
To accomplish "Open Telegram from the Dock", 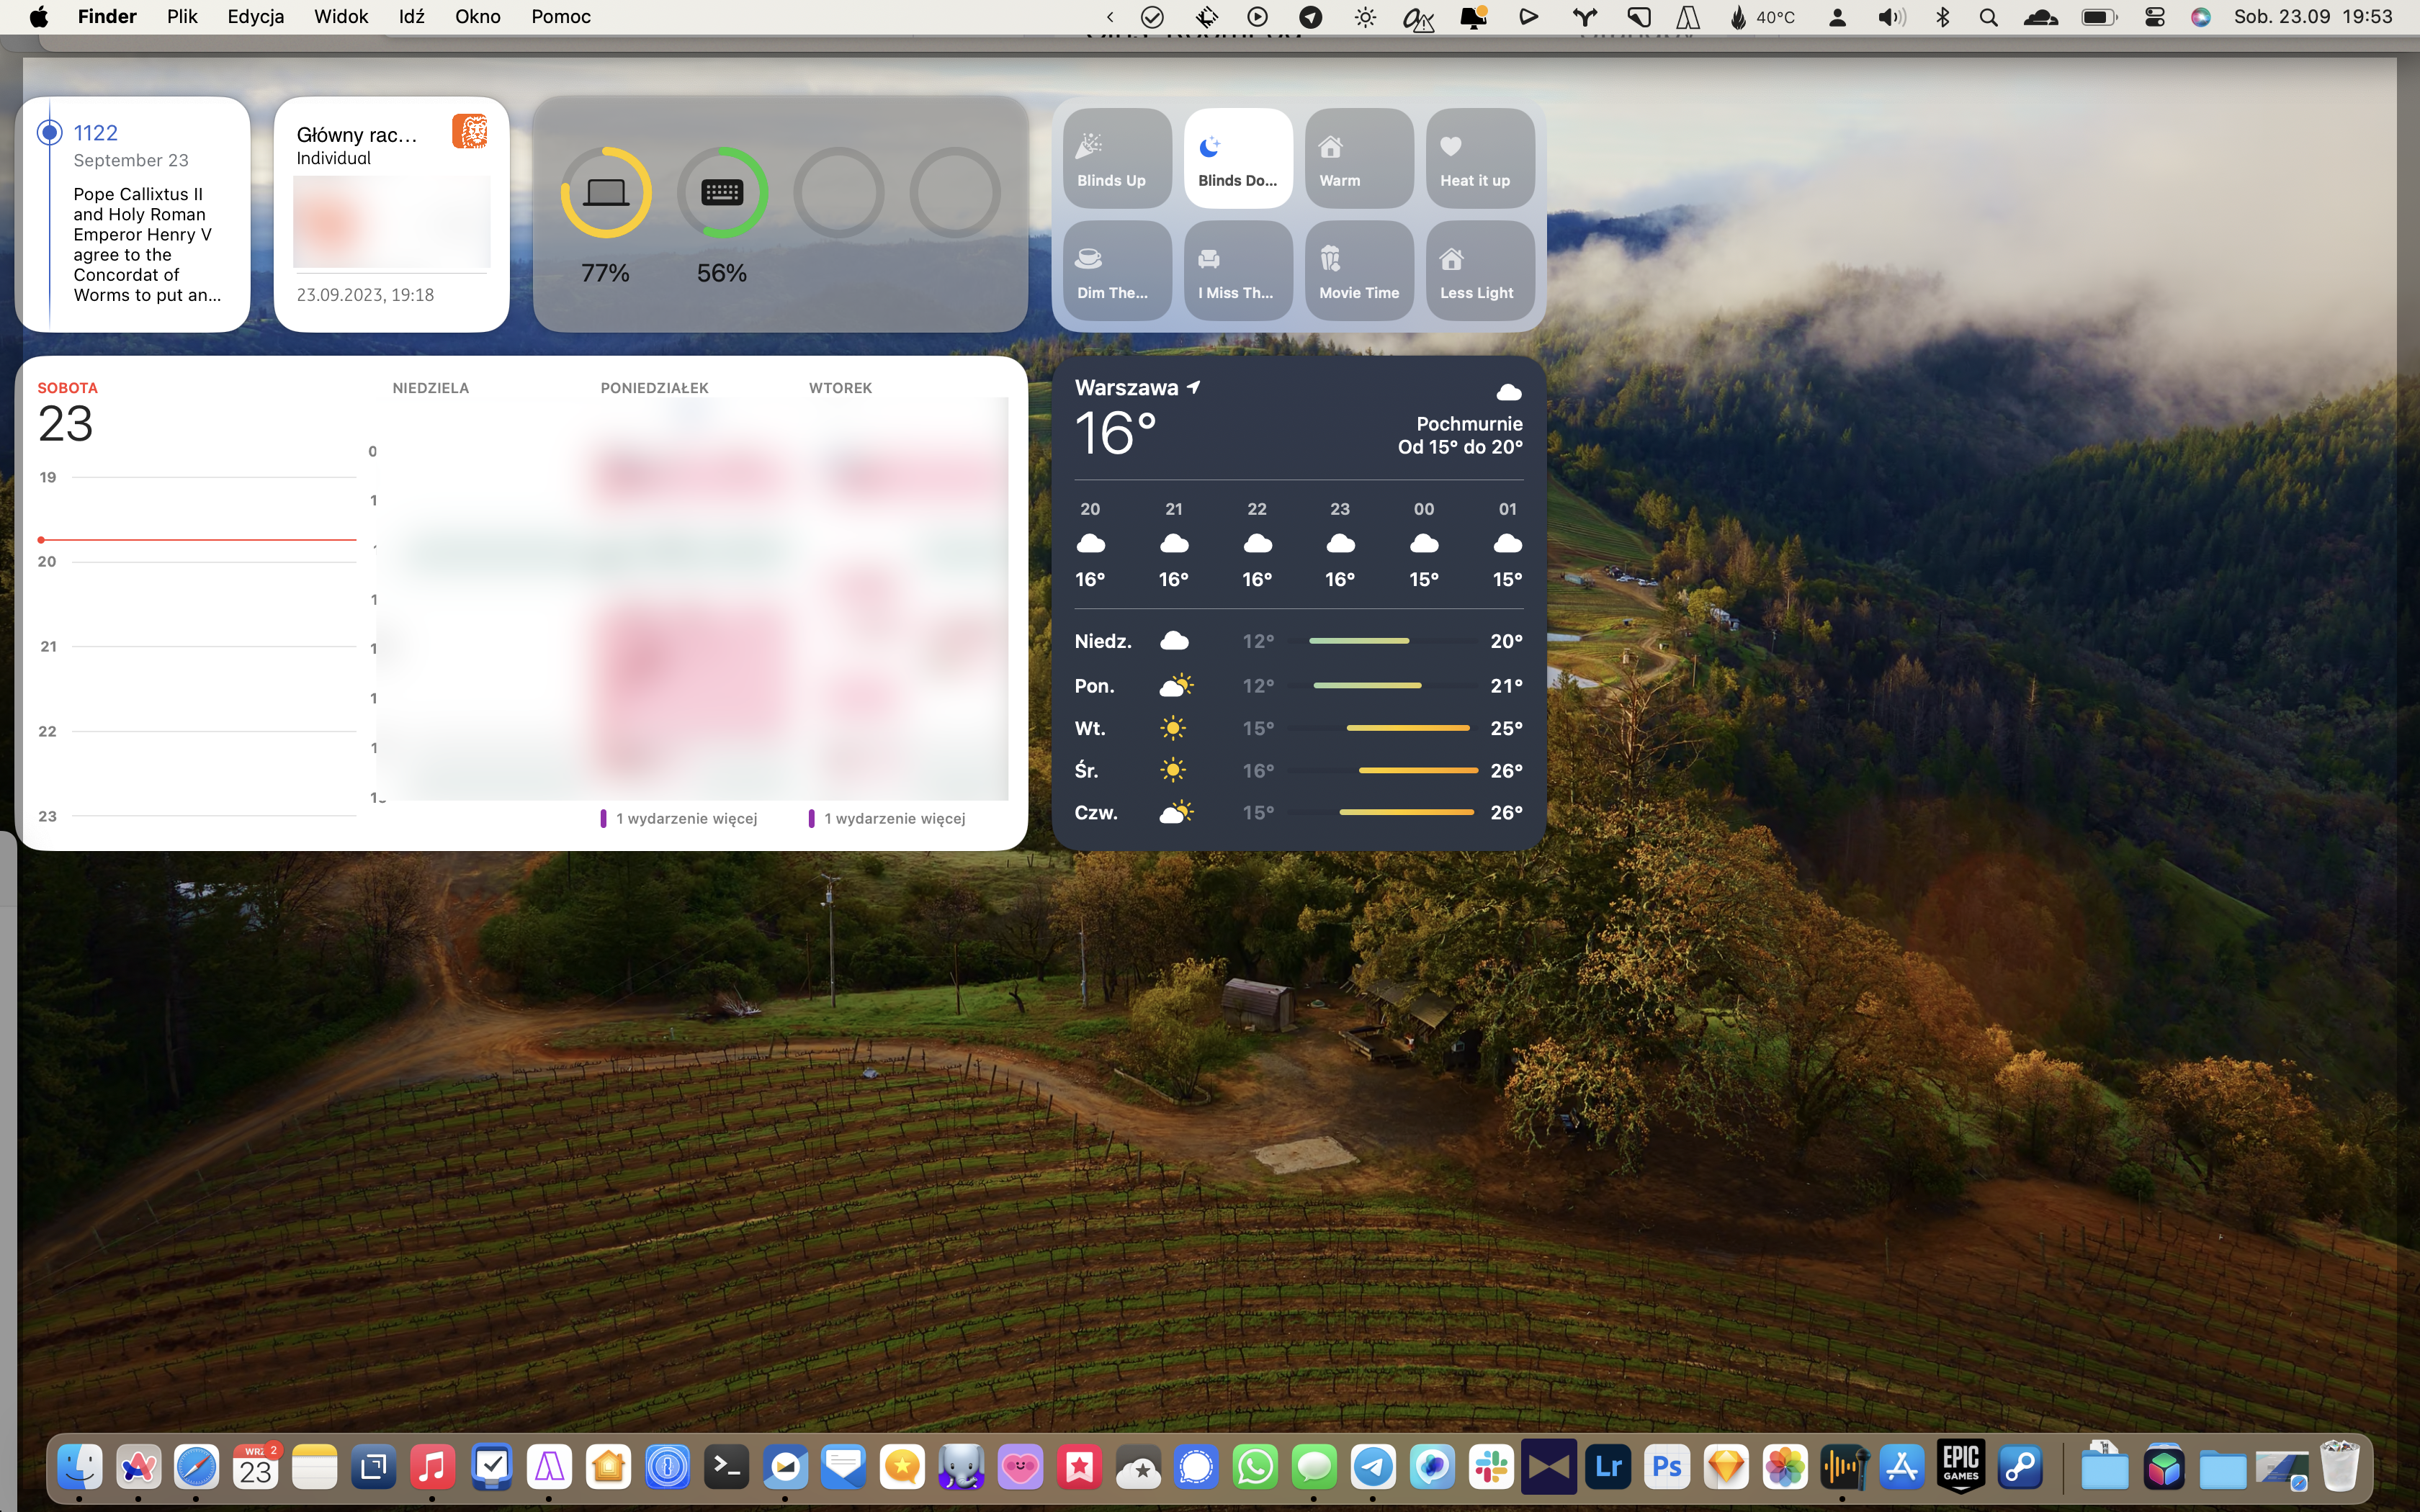I will (x=1373, y=1467).
